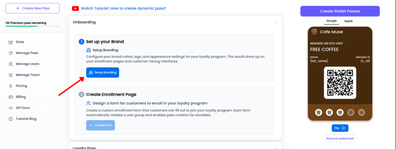Open the Create Wallet Passes button

pos(340,11)
